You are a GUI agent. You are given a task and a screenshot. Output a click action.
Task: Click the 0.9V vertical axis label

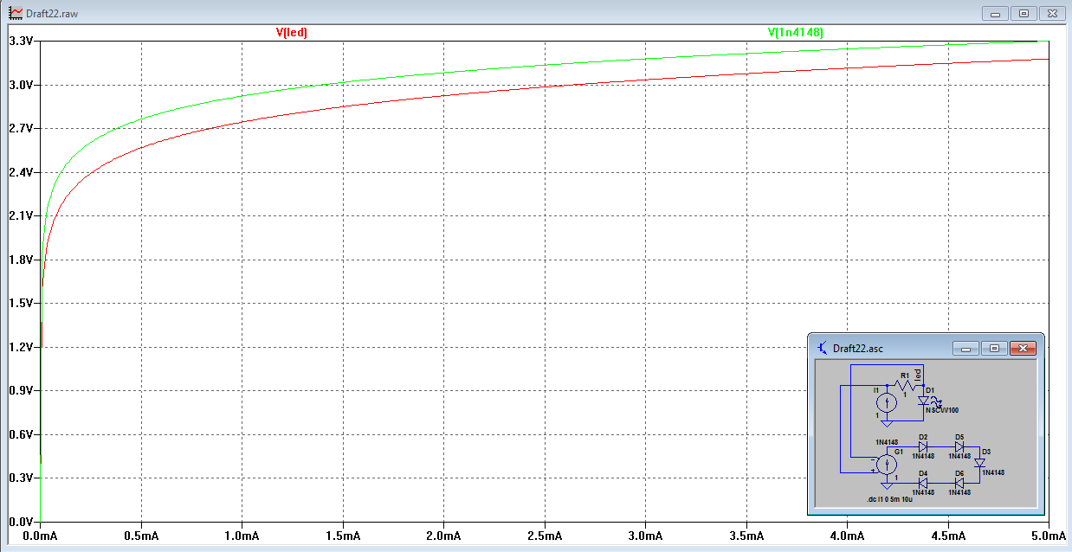click(20, 390)
